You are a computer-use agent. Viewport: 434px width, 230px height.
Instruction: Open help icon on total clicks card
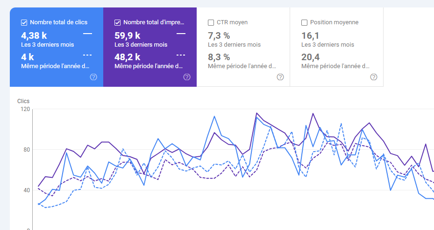[x=93, y=77]
